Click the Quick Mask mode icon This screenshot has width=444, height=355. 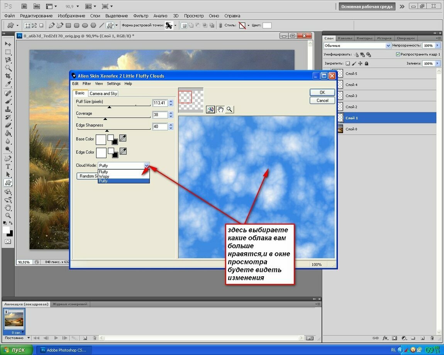tap(8, 242)
